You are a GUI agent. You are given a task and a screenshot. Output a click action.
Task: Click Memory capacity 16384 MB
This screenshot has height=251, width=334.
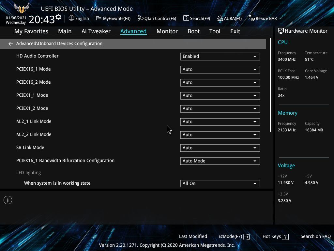[314, 130]
